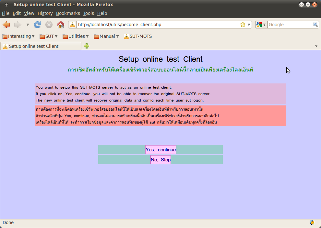Click the No, Stop button
The image size is (321, 228).
pyautogui.click(x=161, y=160)
